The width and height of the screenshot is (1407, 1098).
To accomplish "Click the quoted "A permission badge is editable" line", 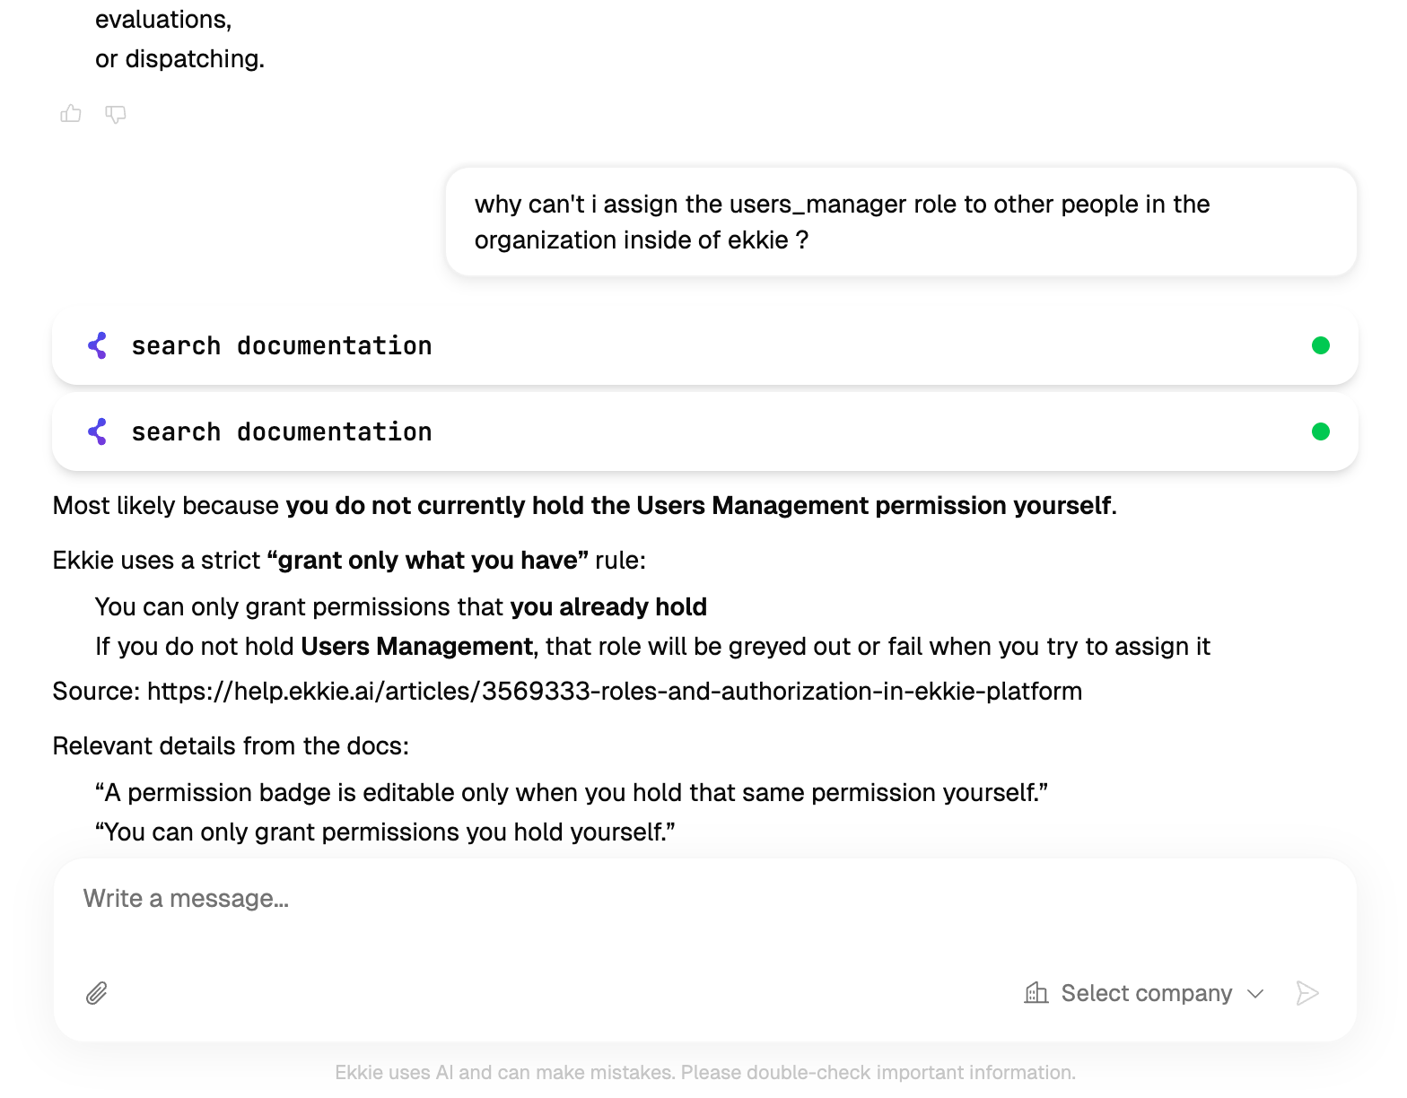I will pyautogui.click(x=572, y=793).
